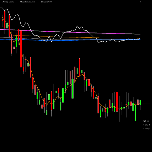Viewport: 152px width, 152px height.
Task: Click the 'in 5 Days' label
Action: pyautogui.click(x=146, y=129)
